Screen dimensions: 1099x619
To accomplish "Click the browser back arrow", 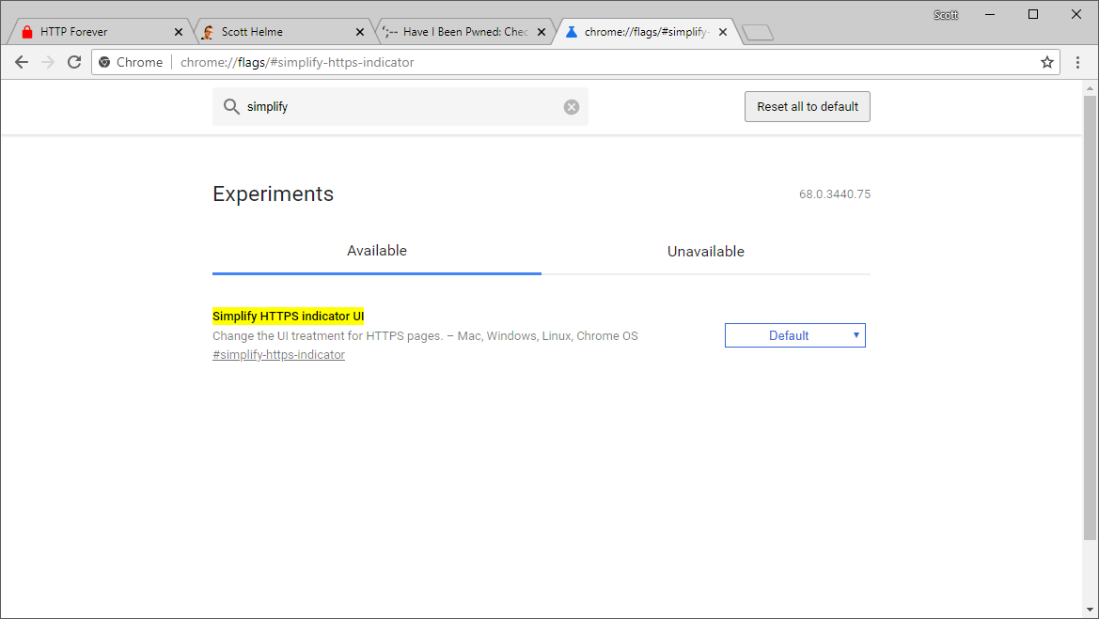I will [x=22, y=62].
